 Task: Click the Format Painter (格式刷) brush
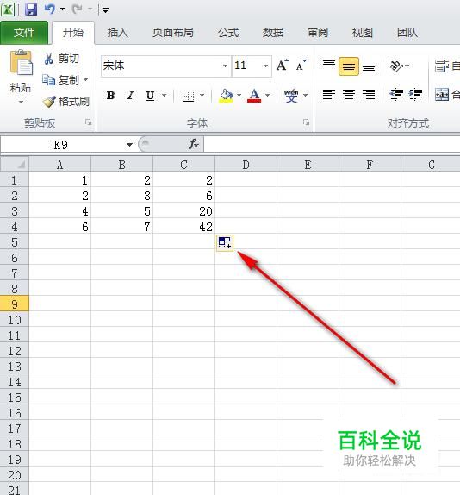49,102
